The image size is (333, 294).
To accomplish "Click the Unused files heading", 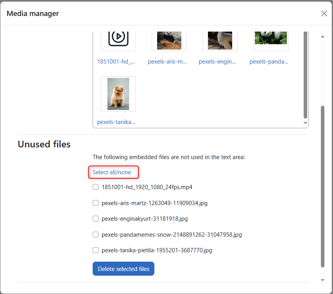I will tap(44, 144).
